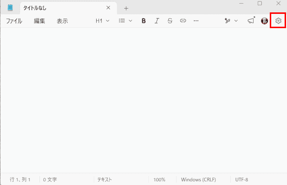Open the megaphone announcements icon
This screenshot has height=185, width=287.
pyautogui.click(x=251, y=21)
